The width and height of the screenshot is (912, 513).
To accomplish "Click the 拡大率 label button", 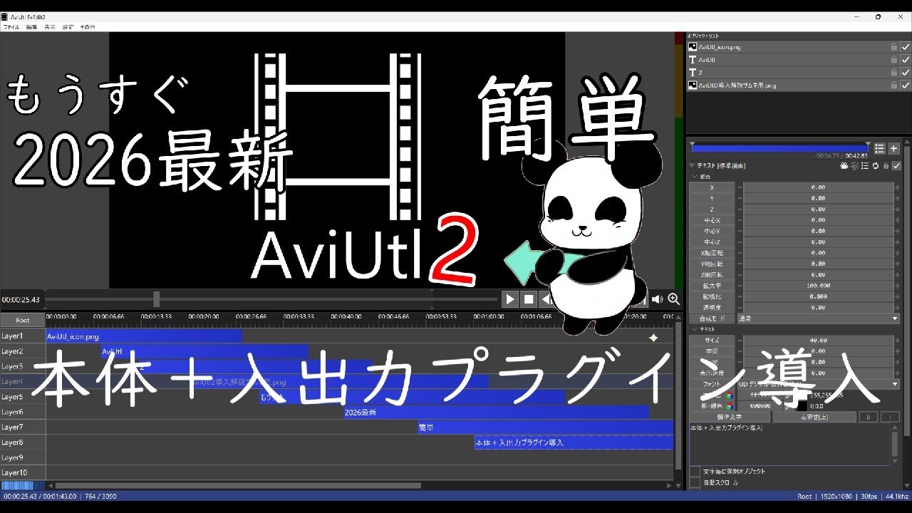I will [x=712, y=286].
